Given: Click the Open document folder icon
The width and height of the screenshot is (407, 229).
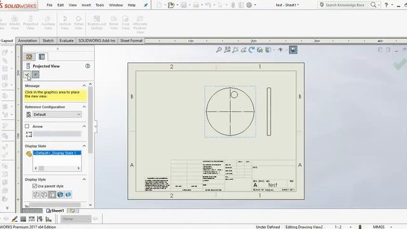Looking at the screenshot, I should (x=171, y=5).
